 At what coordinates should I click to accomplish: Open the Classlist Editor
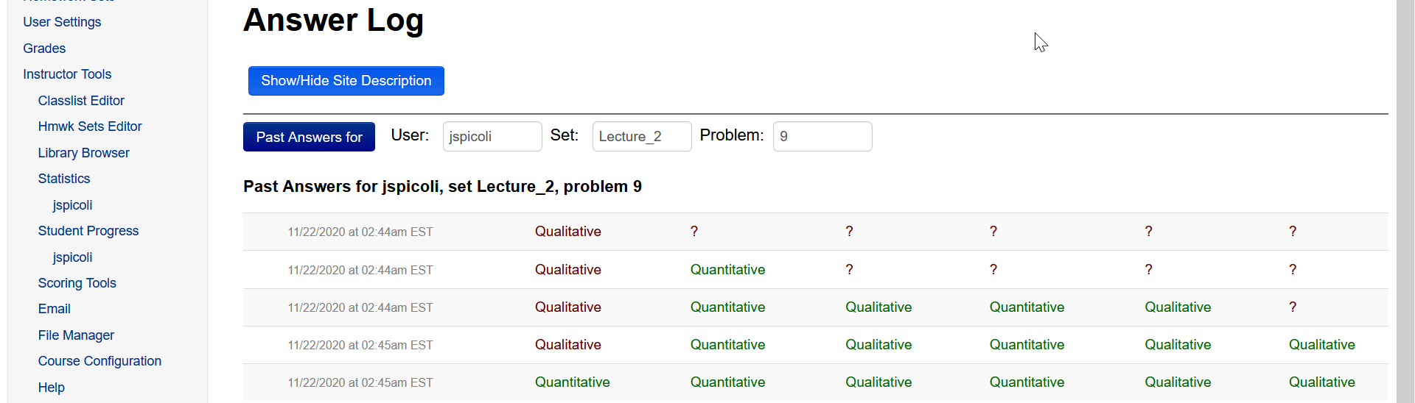click(81, 101)
